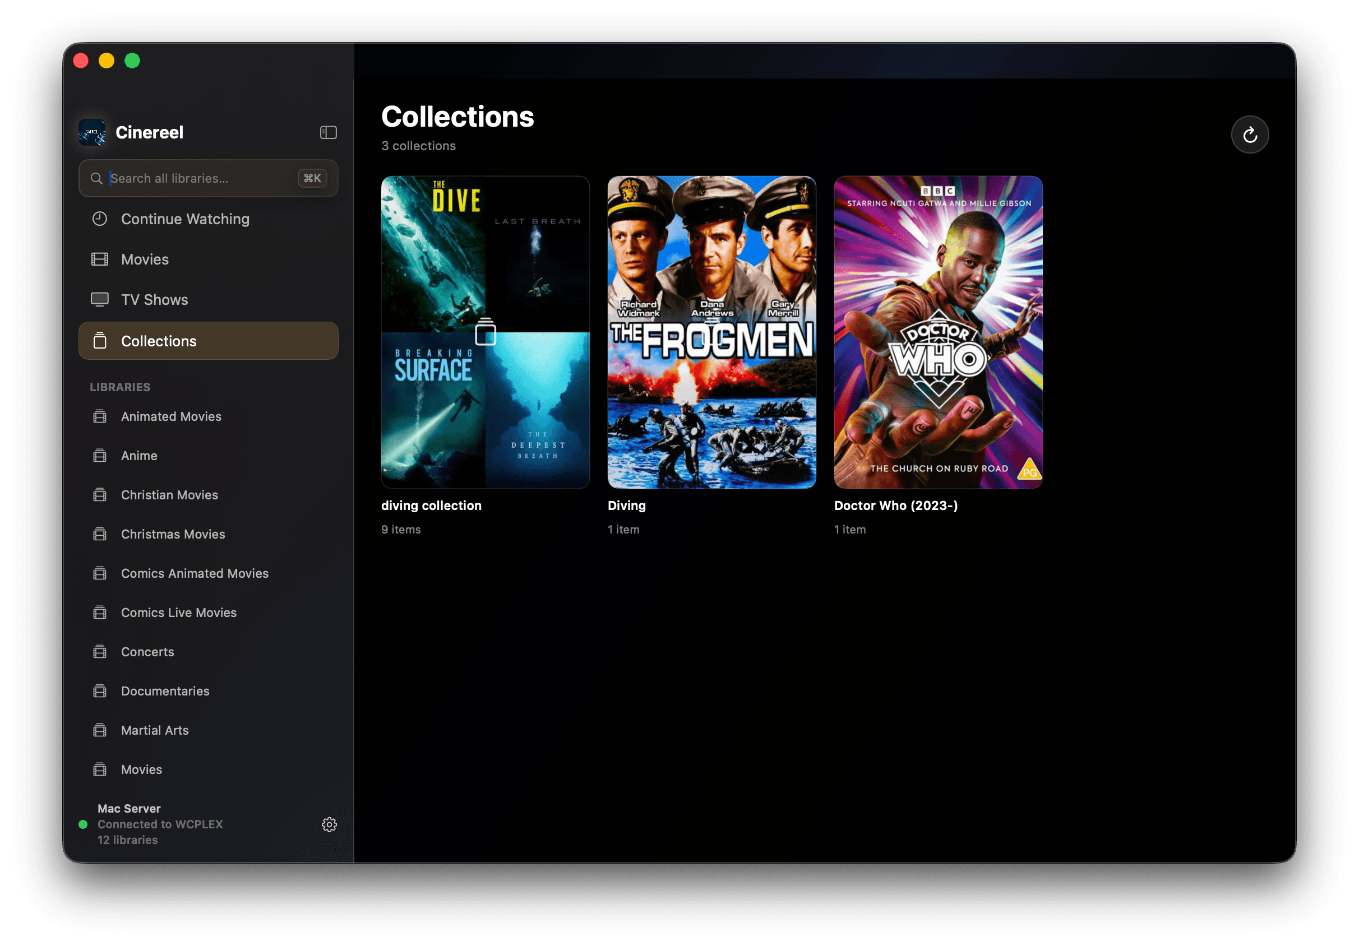Open the Documentaries library
This screenshot has width=1359, height=946.
point(209,691)
